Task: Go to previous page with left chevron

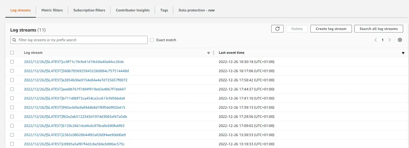Action: coord(376,40)
